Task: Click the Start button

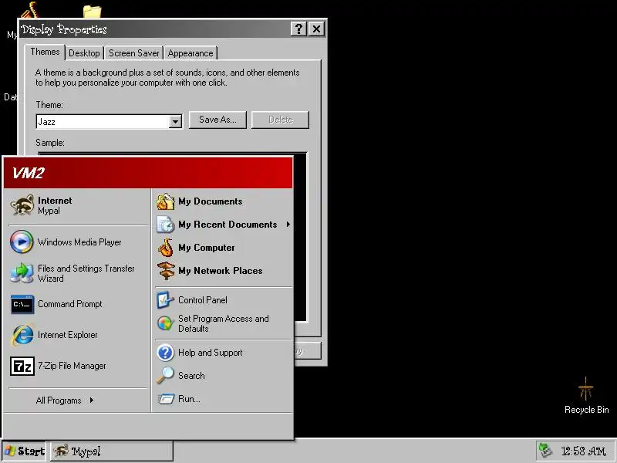Action: pyautogui.click(x=24, y=451)
